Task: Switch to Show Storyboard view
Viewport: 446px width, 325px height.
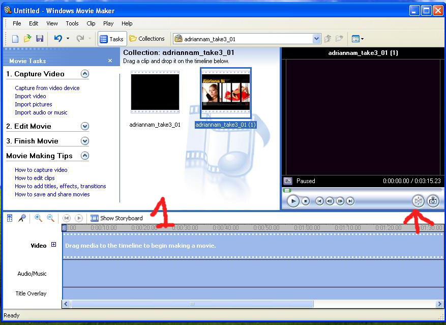Action: (116, 218)
